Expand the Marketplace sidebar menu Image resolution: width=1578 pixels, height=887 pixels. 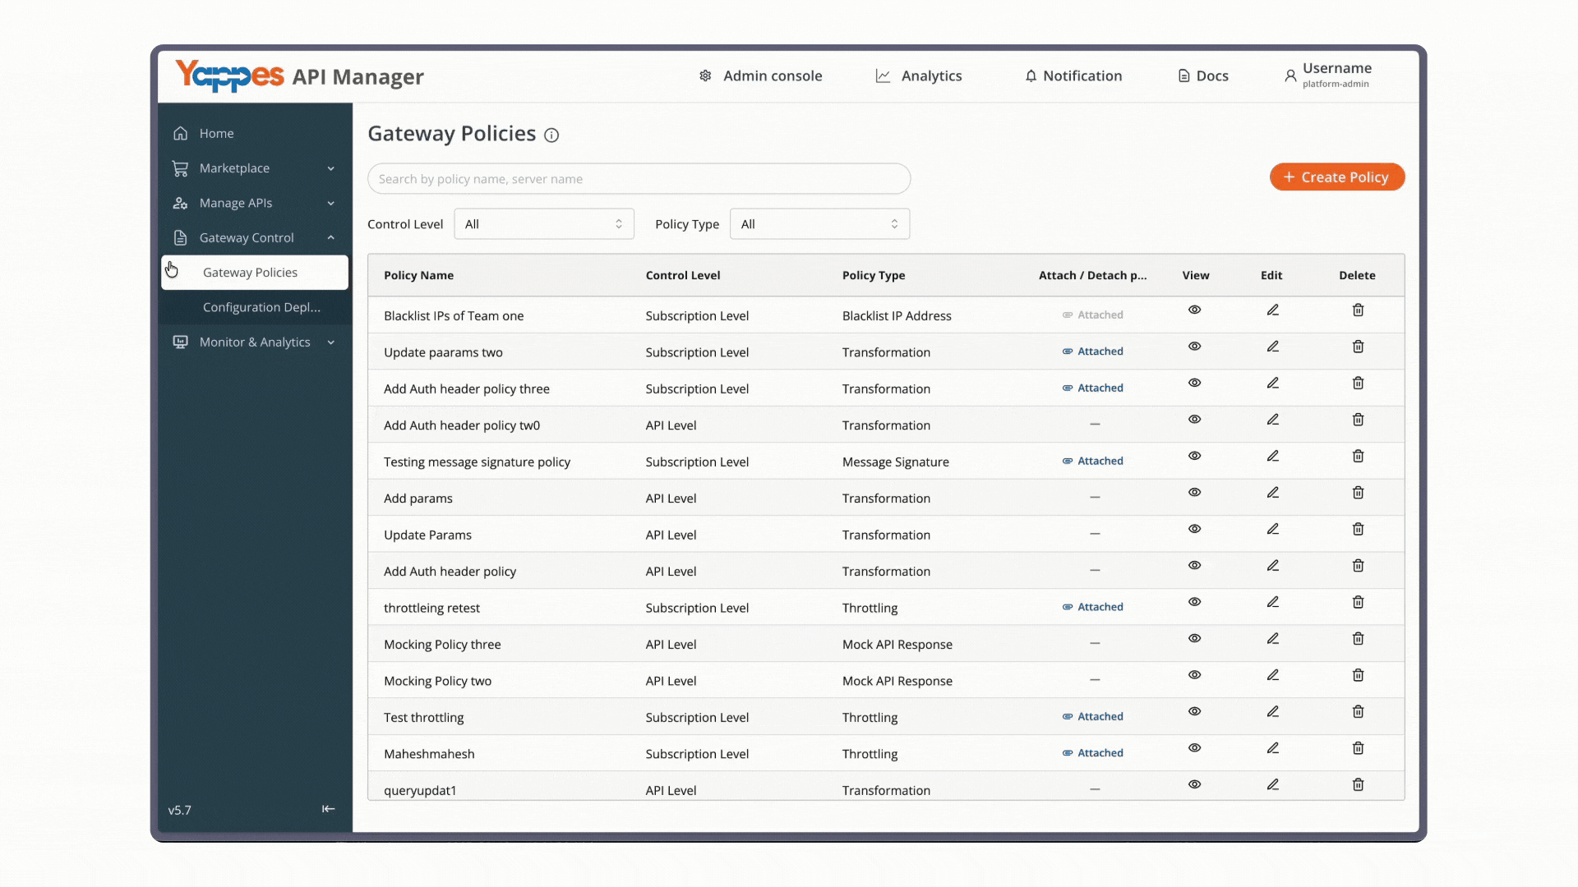[255, 168]
